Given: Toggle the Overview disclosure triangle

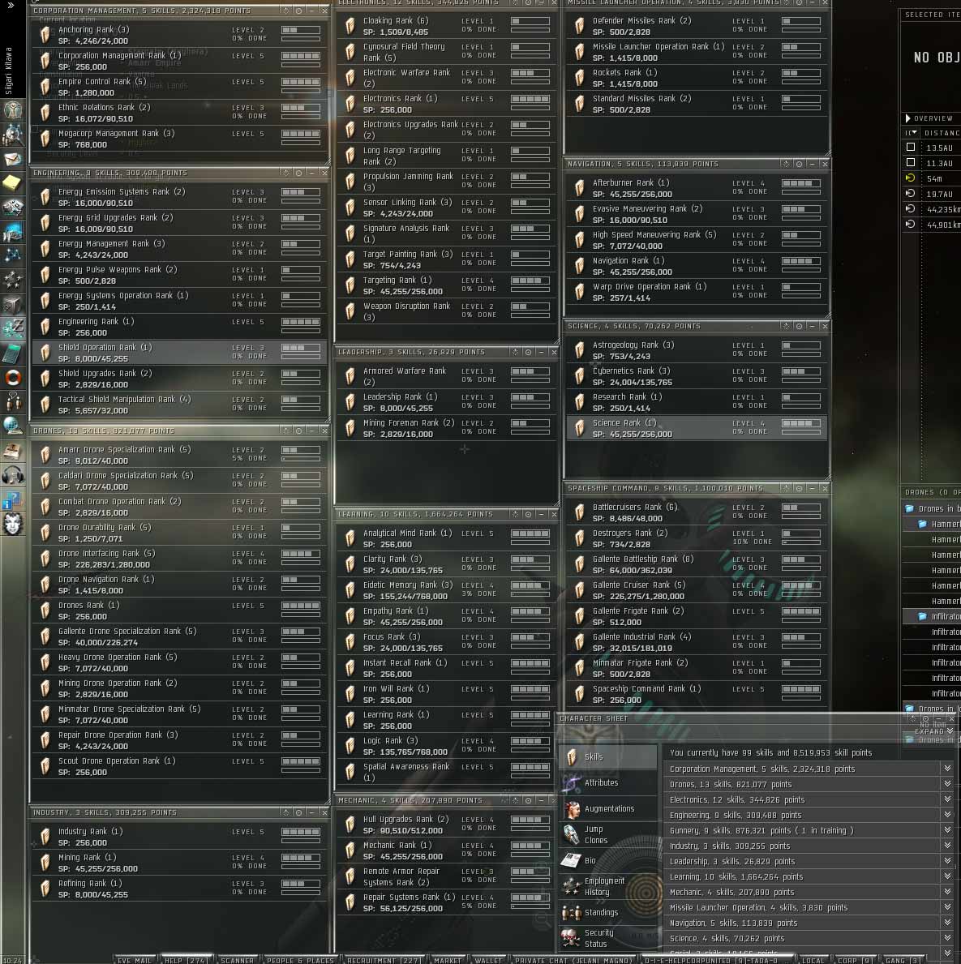Looking at the screenshot, I should (x=907, y=118).
